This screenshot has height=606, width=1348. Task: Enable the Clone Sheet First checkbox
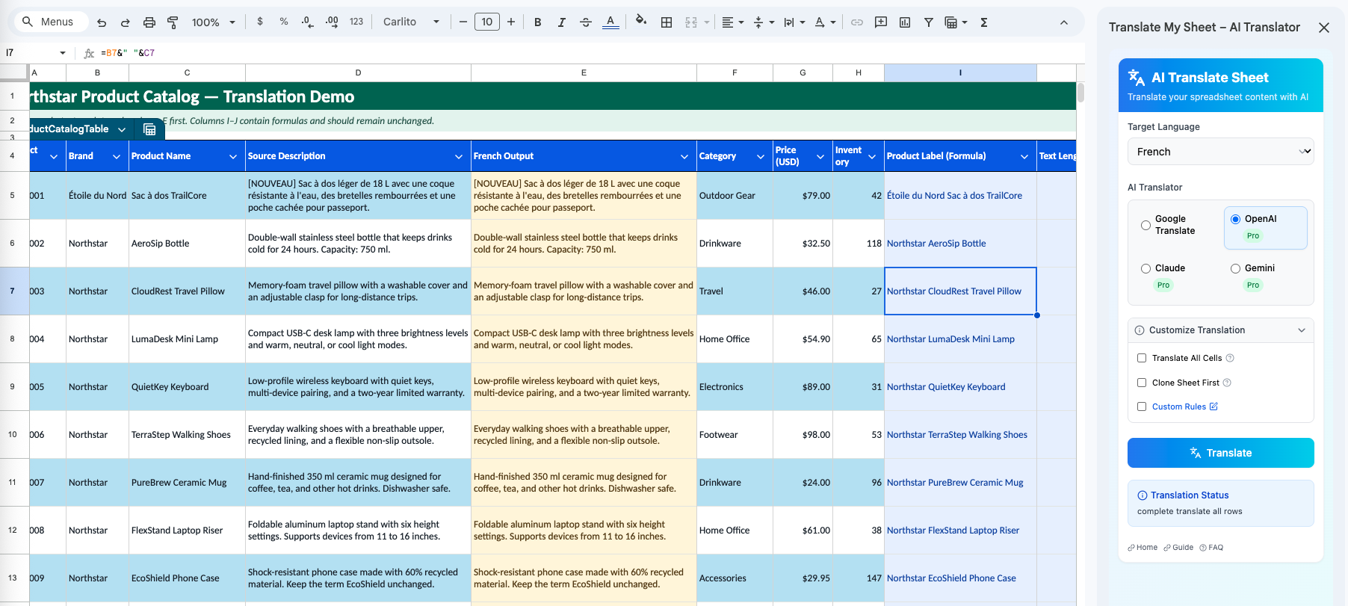point(1142,383)
